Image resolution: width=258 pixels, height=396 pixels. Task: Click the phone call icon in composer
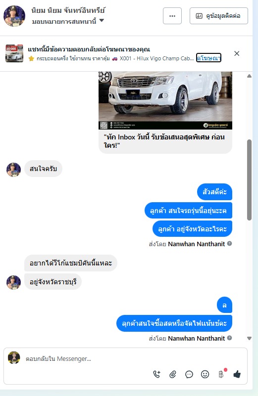156,374
